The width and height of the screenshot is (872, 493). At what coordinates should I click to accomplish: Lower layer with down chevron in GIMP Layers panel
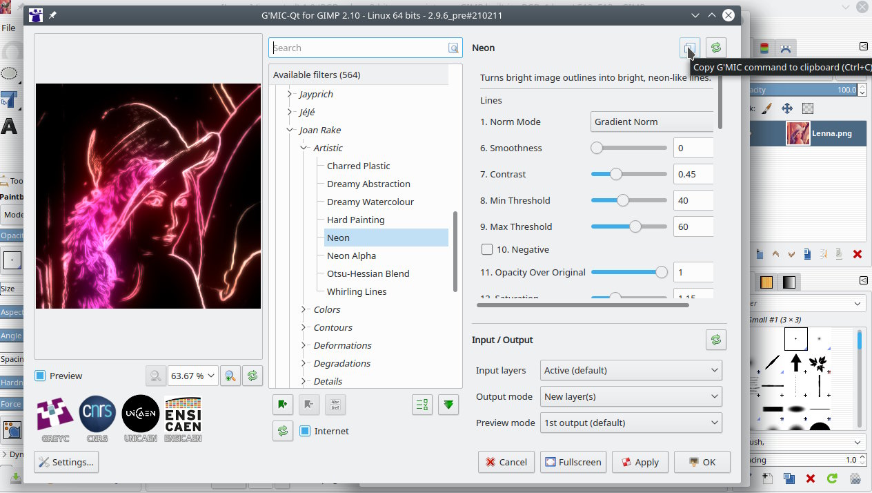click(x=791, y=254)
